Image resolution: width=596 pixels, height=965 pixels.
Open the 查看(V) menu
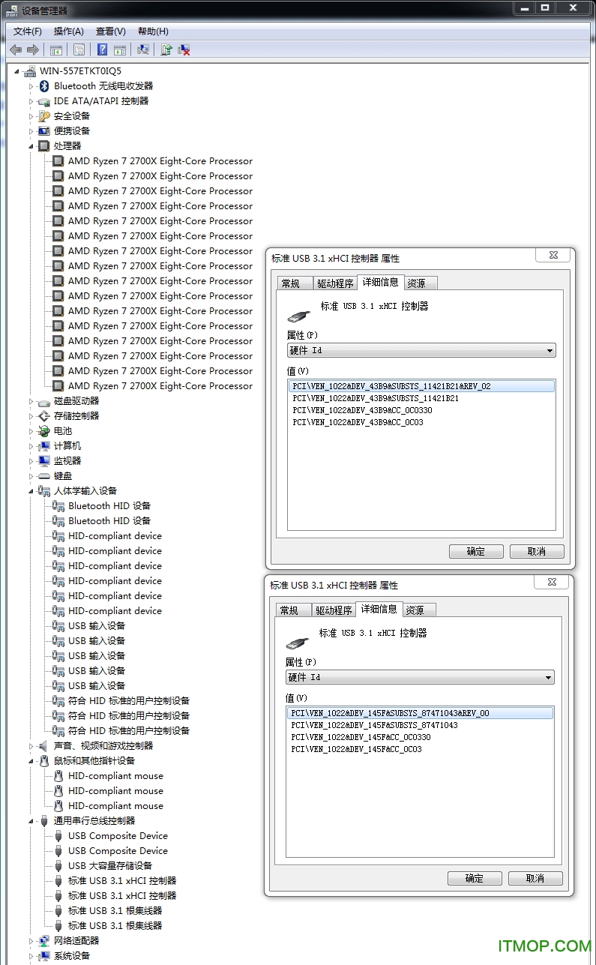pyautogui.click(x=111, y=31)
